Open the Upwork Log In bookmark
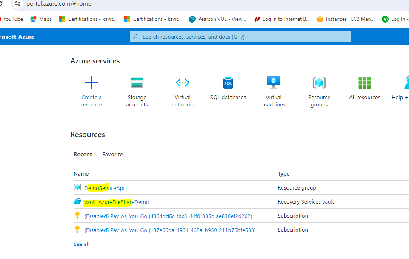The height and width of the screenshot is (259, 409). tap(395, 19)
